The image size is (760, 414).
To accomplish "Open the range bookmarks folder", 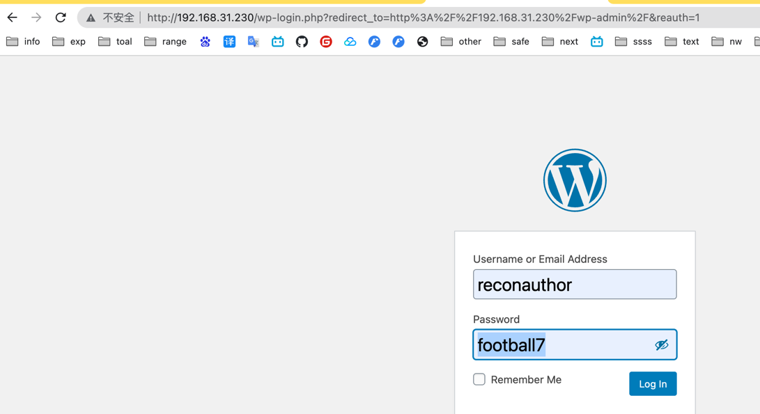I will [166, 42].
